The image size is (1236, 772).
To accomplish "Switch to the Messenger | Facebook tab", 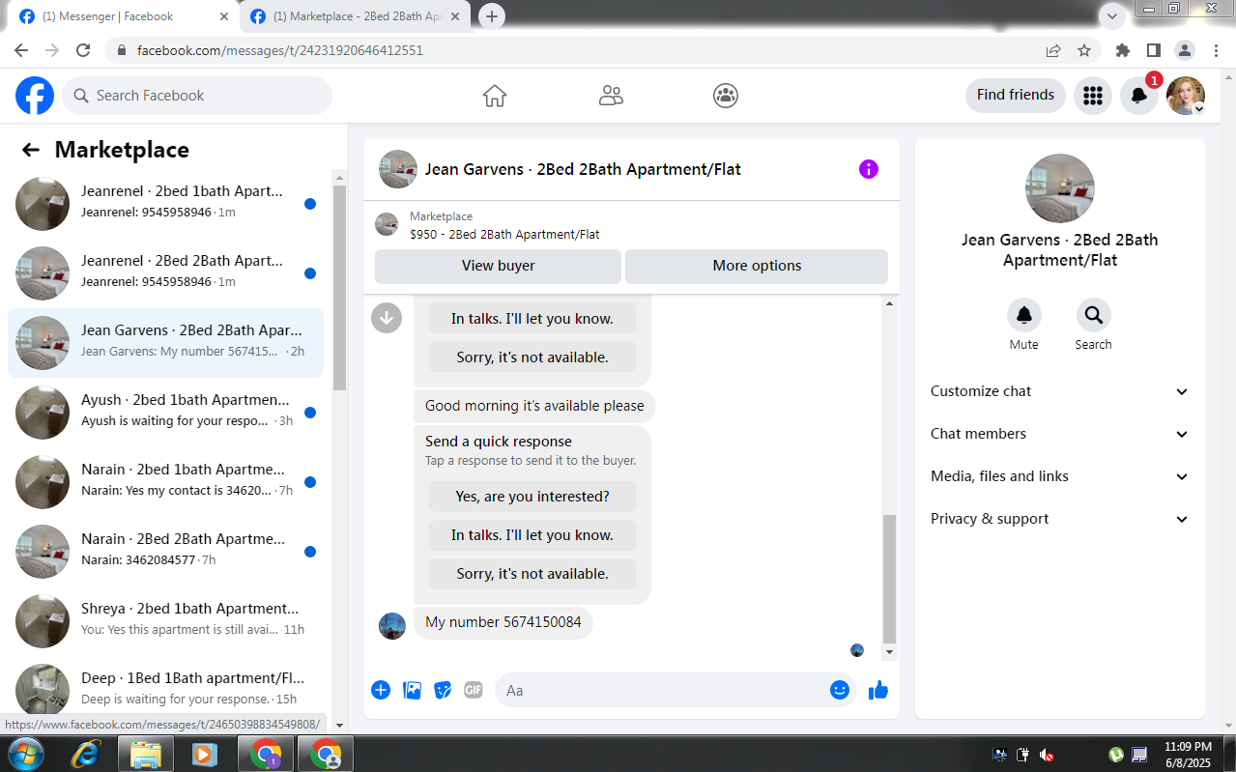I will click(x=124, y=16).
